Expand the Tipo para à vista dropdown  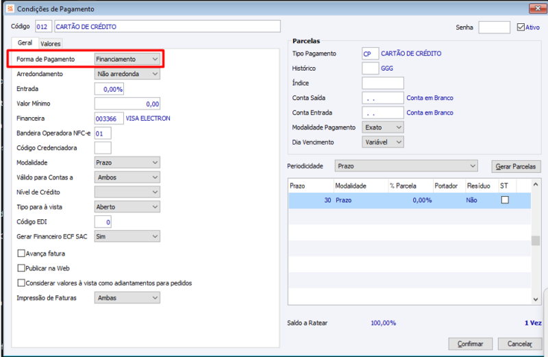coord(127,207)
